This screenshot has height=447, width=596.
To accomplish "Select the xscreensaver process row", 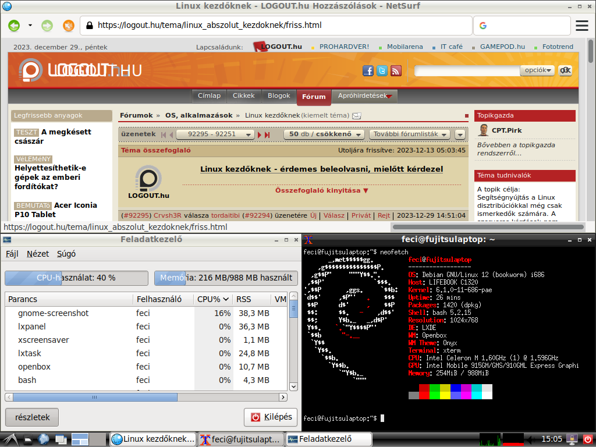I will pyautogui.click(x=146, y=340).
